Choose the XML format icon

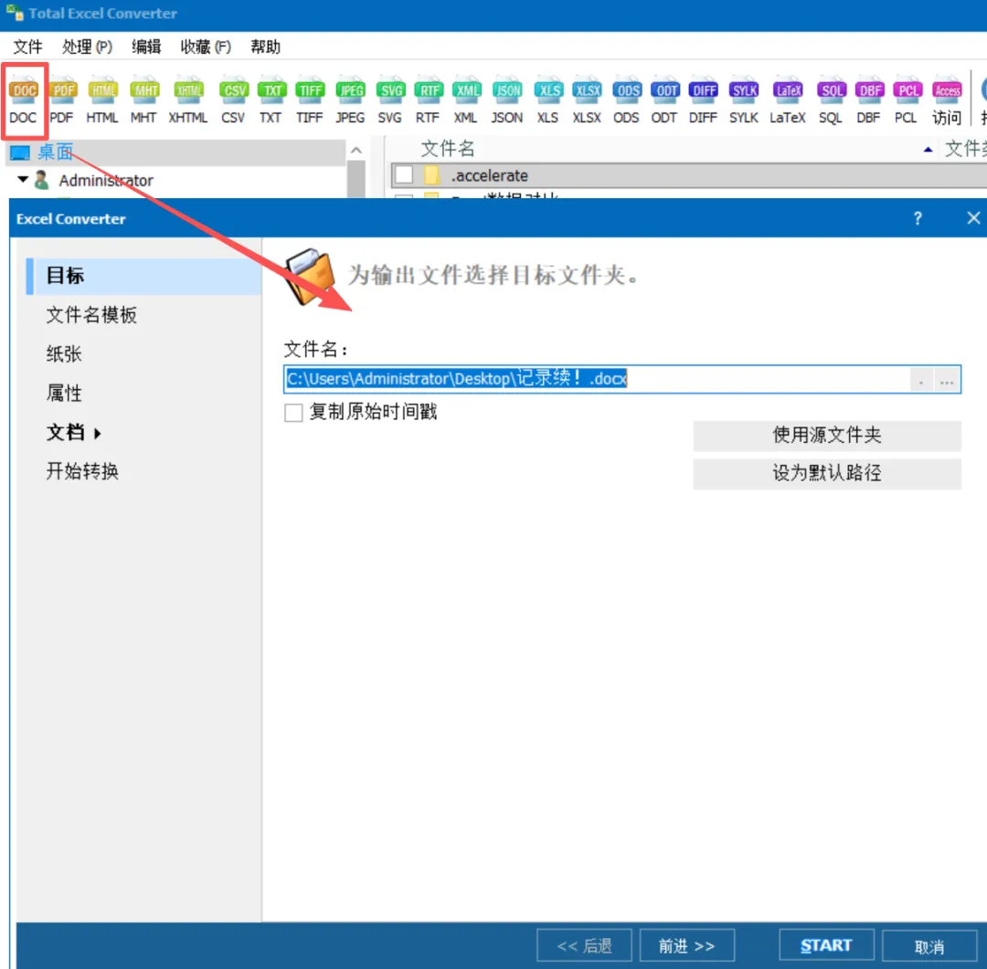coord(466,100)
